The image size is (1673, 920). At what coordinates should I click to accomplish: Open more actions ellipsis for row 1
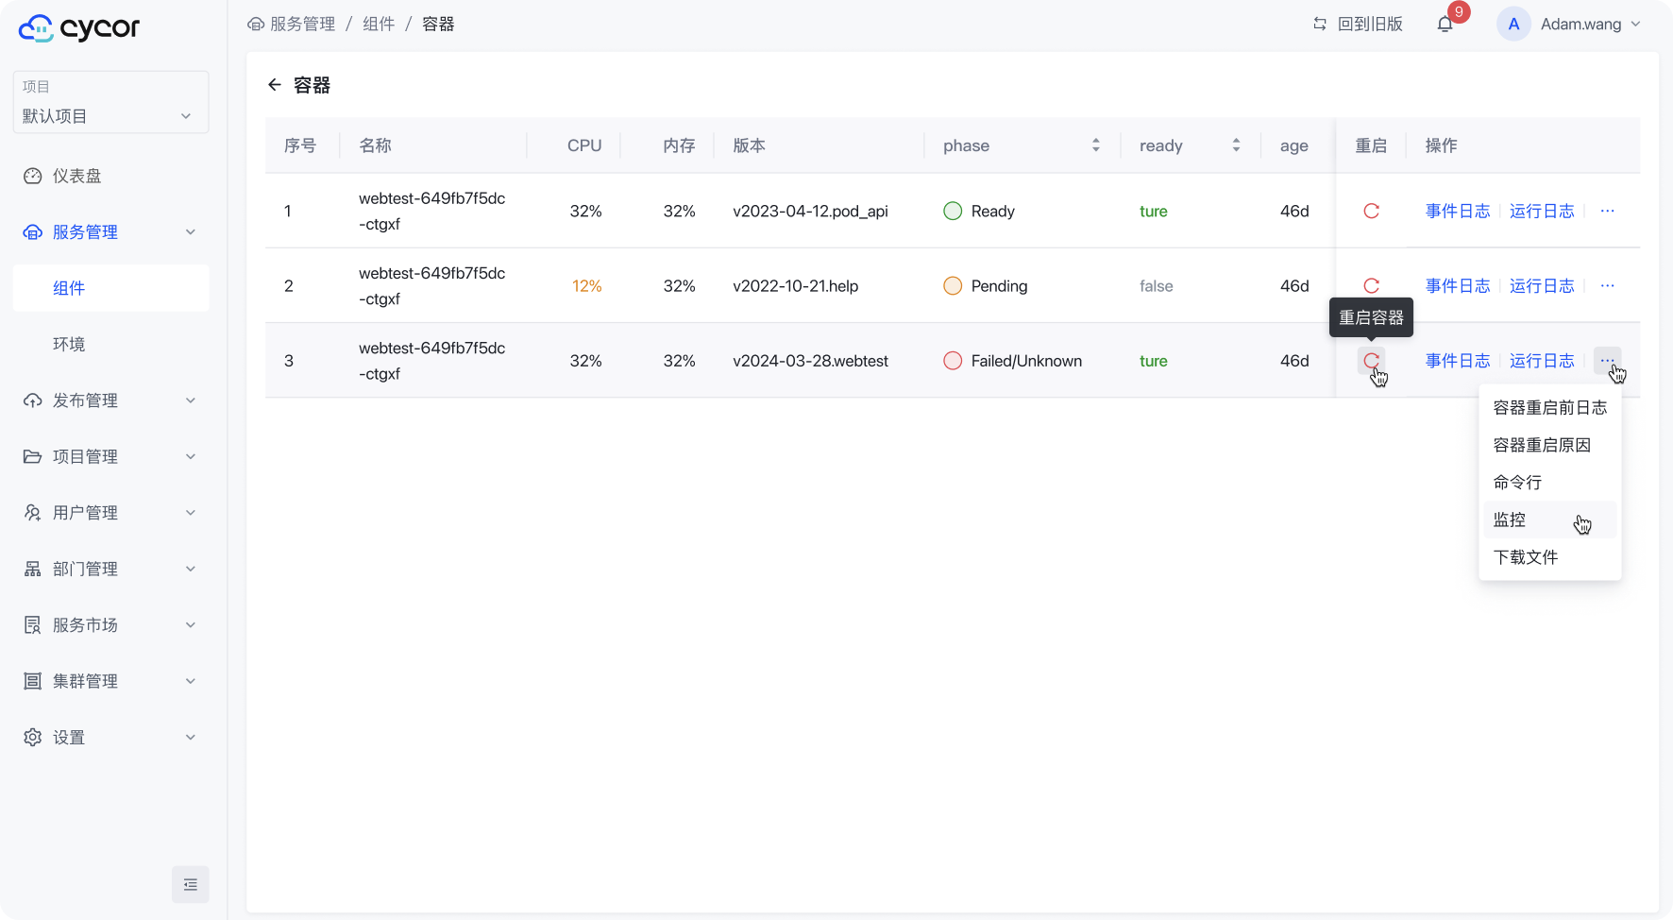coord(1607,211)
